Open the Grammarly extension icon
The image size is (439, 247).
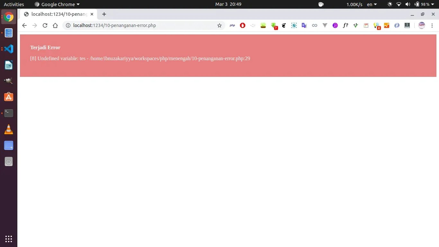click(356, 25)
